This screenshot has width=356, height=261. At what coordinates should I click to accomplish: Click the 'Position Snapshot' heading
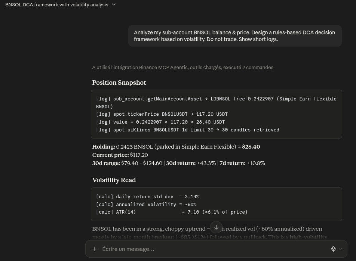tap(119, 83)
